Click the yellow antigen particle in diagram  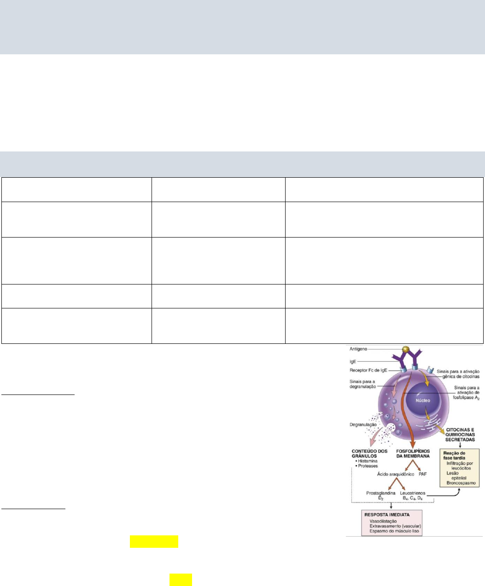coord(406,350)
